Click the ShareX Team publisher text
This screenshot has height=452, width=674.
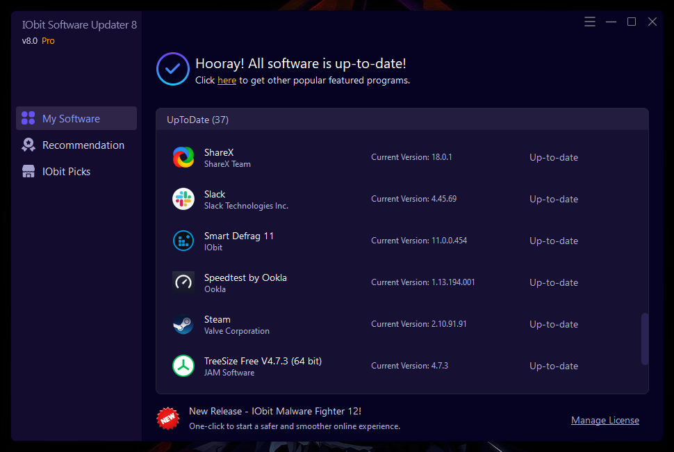coord(227,164)
